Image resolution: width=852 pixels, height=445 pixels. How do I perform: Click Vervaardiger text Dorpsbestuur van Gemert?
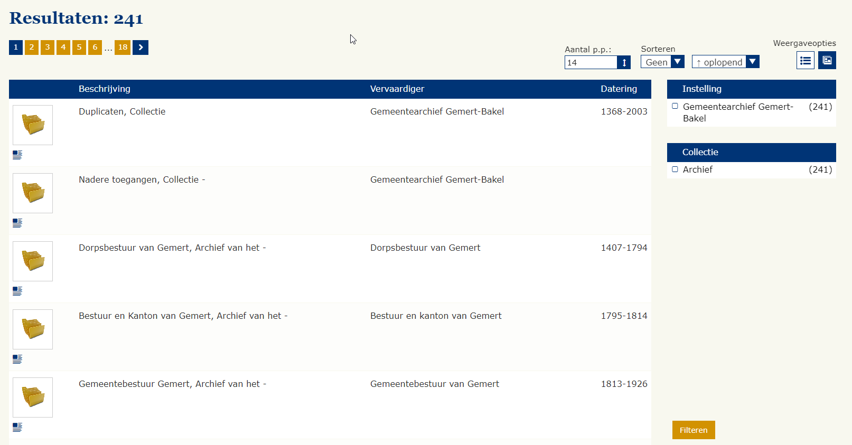coord(425,248)
